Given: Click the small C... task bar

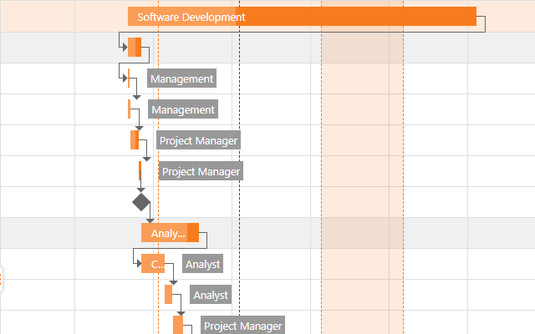Looking at the screenshot, I should click(x=153, y=264).
